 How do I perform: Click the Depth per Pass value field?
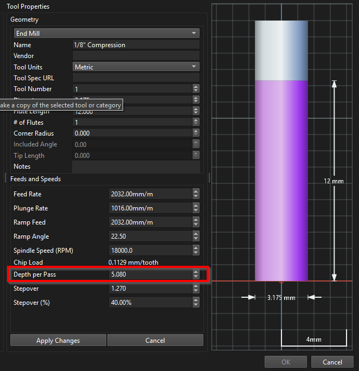click(150, 274)
